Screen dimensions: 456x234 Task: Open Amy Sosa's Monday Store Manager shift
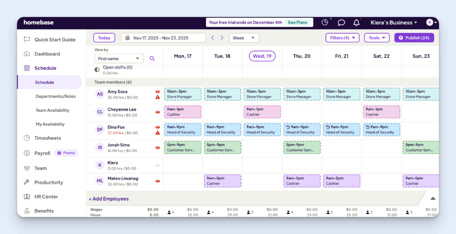[x=183, y=94]
